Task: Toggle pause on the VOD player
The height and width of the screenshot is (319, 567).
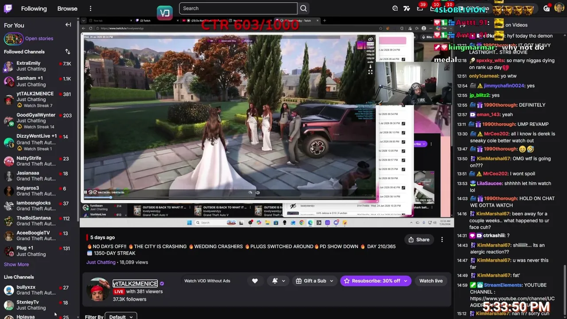Action: coord(85,192)
